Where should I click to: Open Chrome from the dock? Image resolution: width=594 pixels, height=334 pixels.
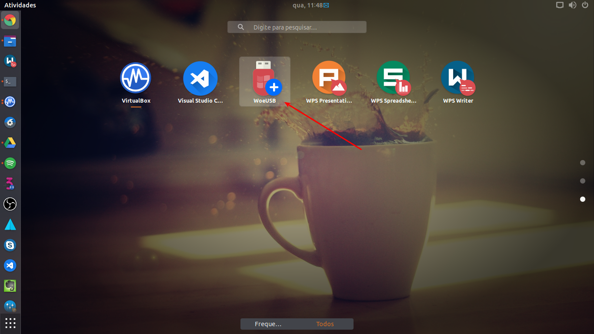click(10, 20)
